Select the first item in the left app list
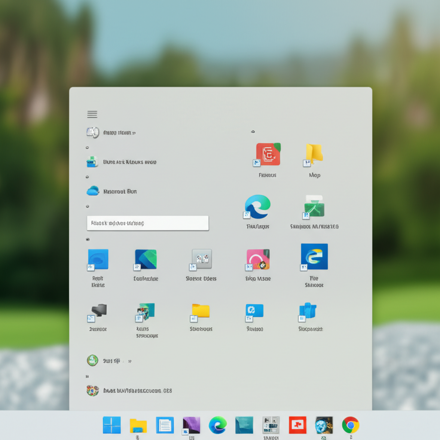The width and height of the screenshot is (440, 440). [x=93, y=132]
